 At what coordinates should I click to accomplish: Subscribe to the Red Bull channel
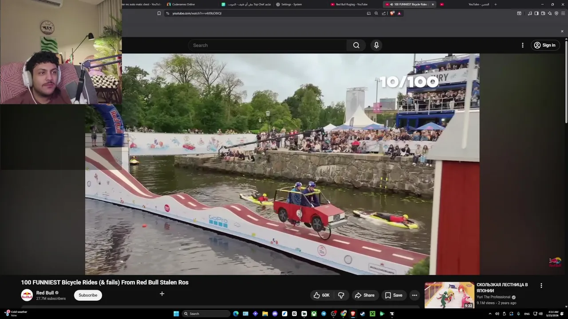[88, 295]
